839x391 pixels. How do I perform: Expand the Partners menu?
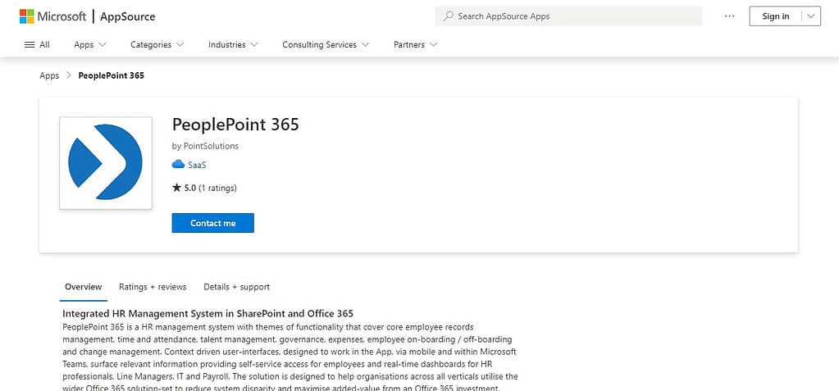coord(415,45)
